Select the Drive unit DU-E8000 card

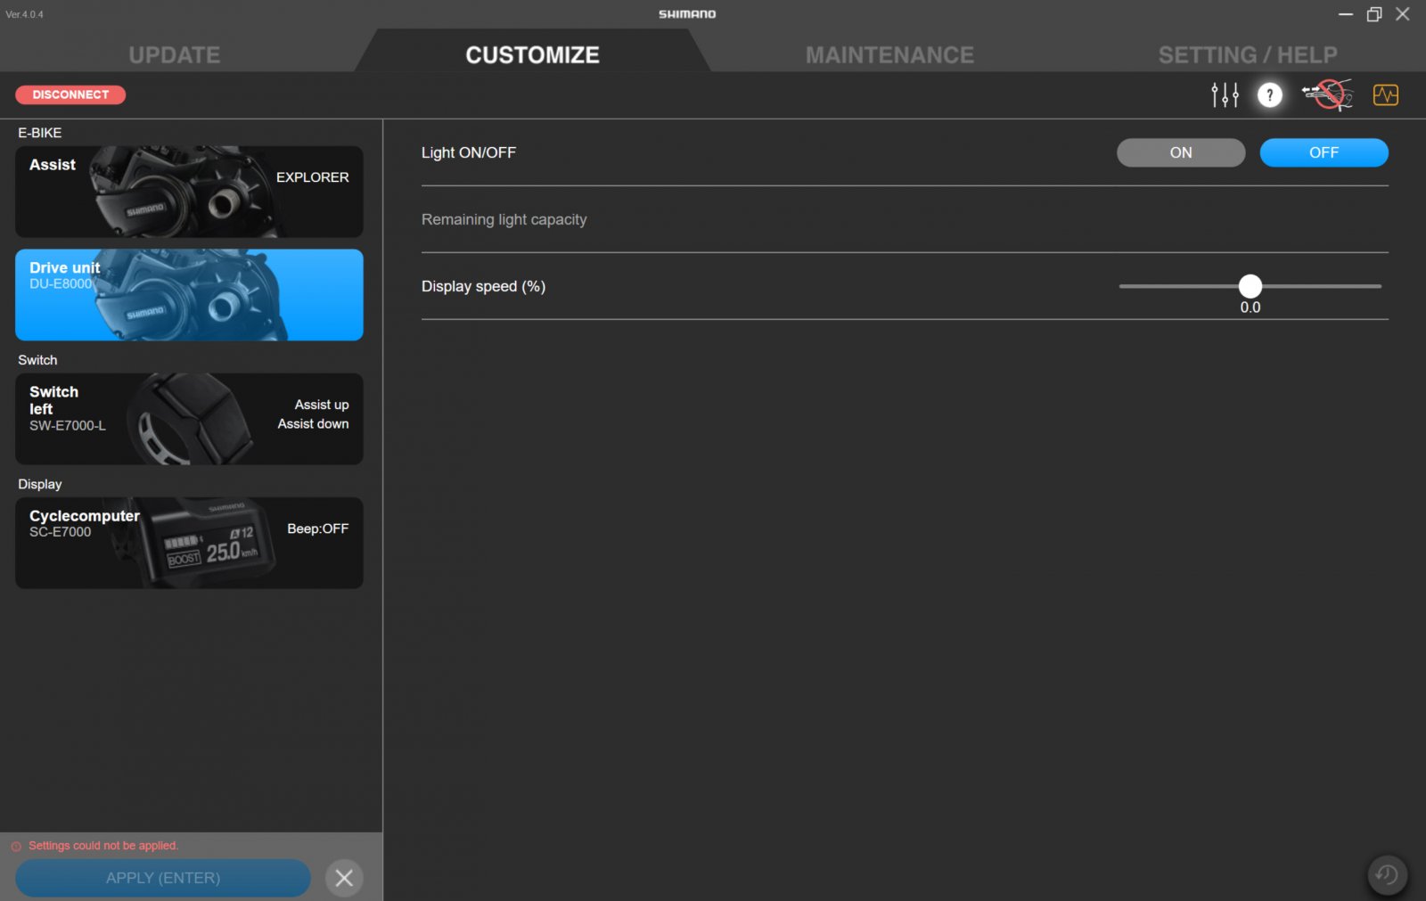(x=189, y=295)
